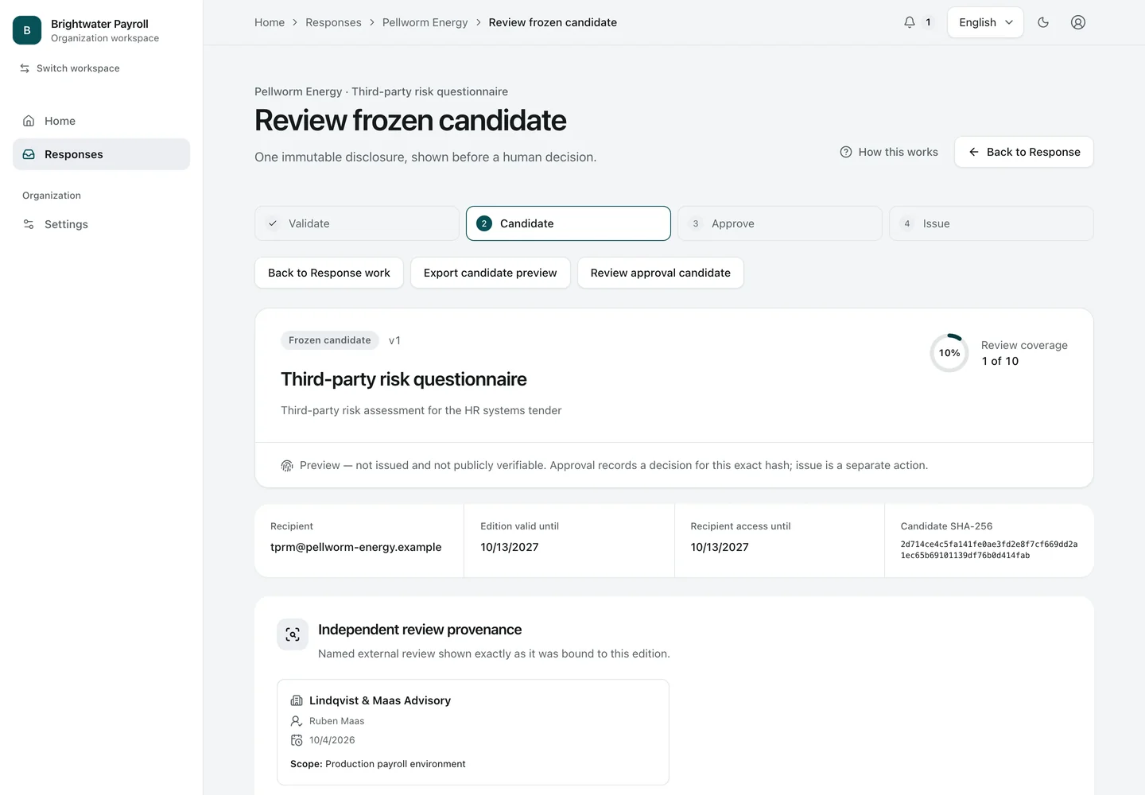Click Review approval candidate button
This screenshot has height=795, width=1145.
pos(661,273)
